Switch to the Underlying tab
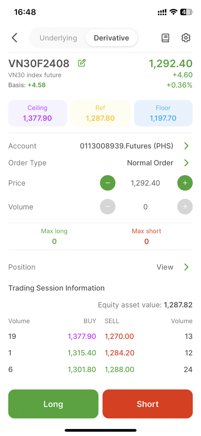The height and width of the screenshot is (436, 201). coord(58,38)
